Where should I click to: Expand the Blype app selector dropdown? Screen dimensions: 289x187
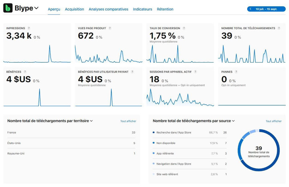pos(36,8)
